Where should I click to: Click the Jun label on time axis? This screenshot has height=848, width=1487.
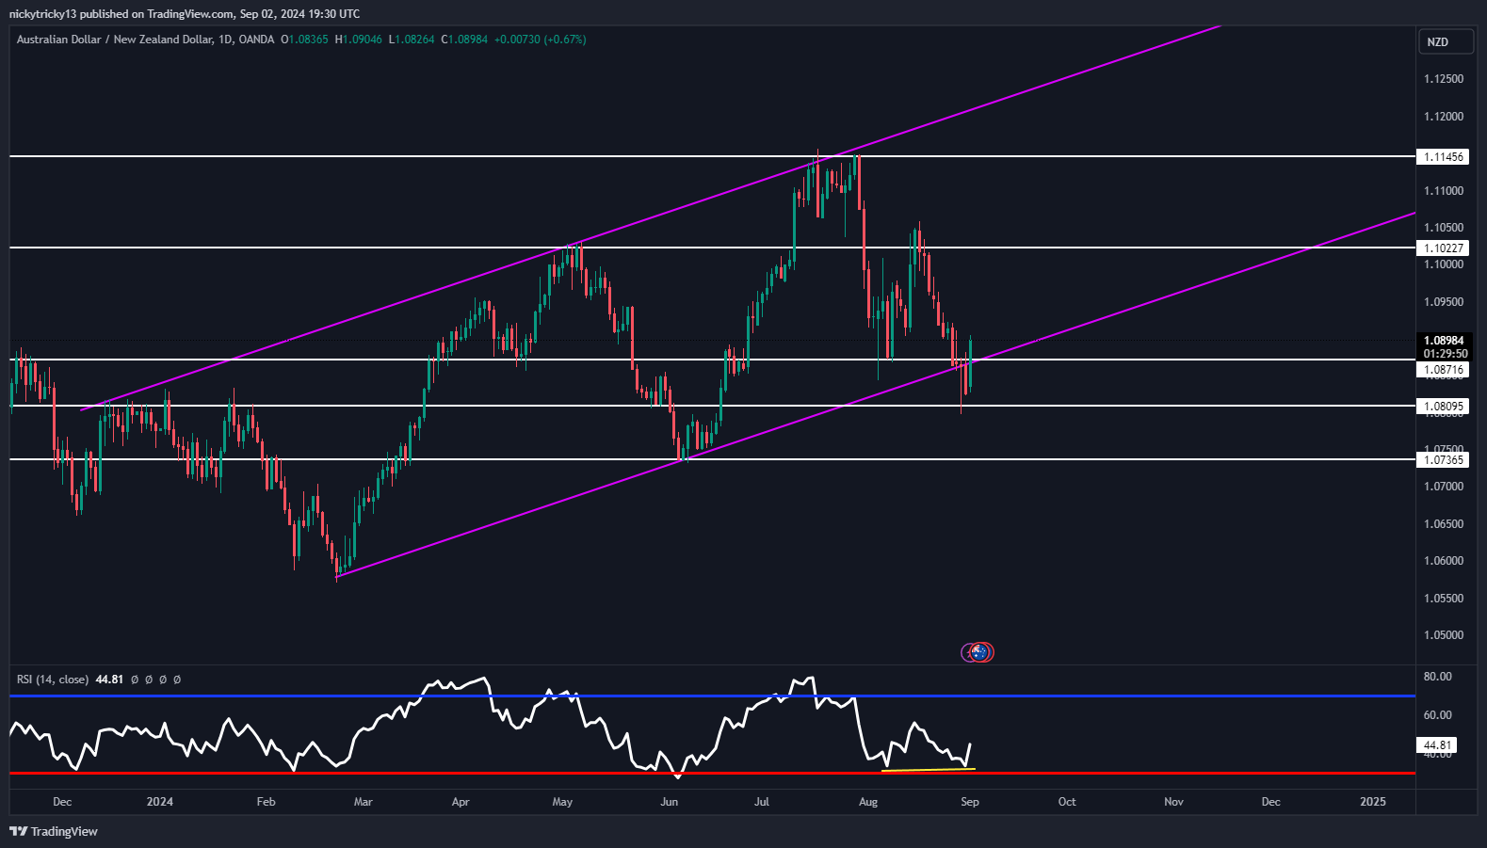coord(670,802)
